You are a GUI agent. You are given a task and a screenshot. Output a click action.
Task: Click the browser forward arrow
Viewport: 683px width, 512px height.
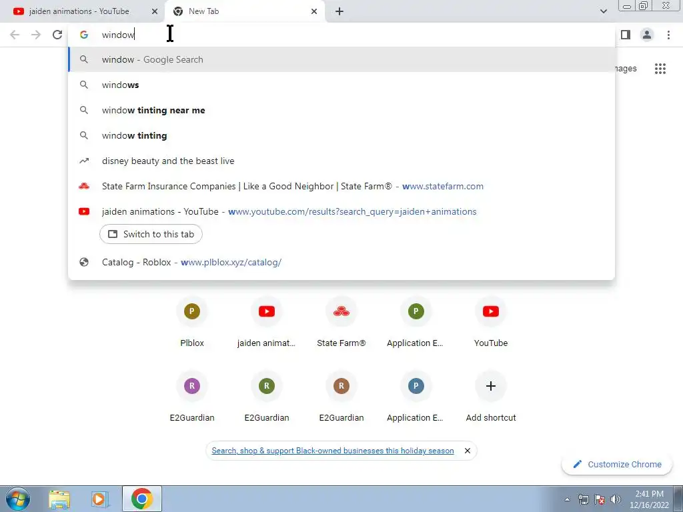tap(36, 35)
